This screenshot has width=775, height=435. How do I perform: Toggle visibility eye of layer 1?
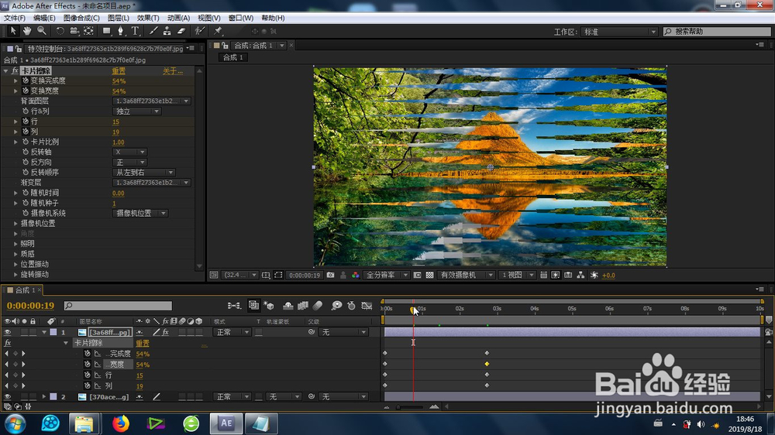[x=8, y=332]
